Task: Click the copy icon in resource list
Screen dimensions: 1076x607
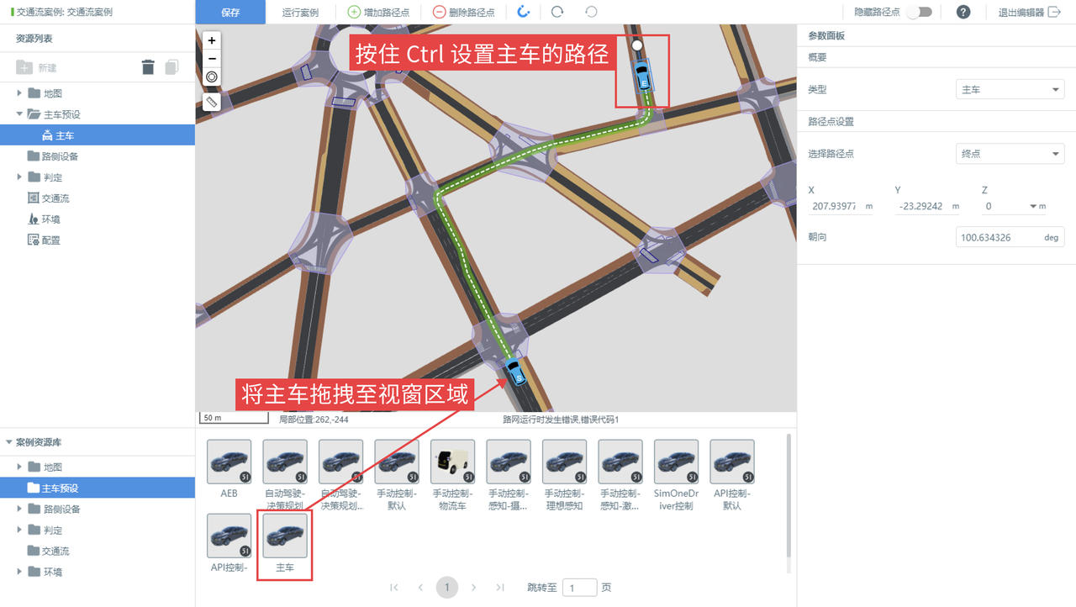Action: coord(171,67)
